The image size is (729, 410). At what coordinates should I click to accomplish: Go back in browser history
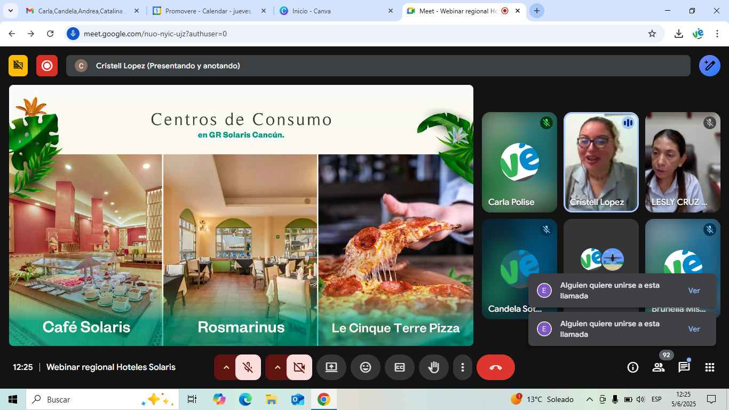click(12, 34)
